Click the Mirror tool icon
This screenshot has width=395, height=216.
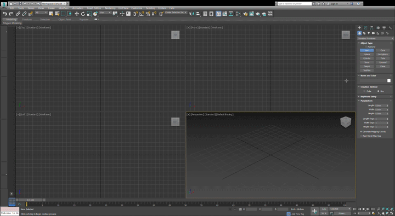[191, 14]
